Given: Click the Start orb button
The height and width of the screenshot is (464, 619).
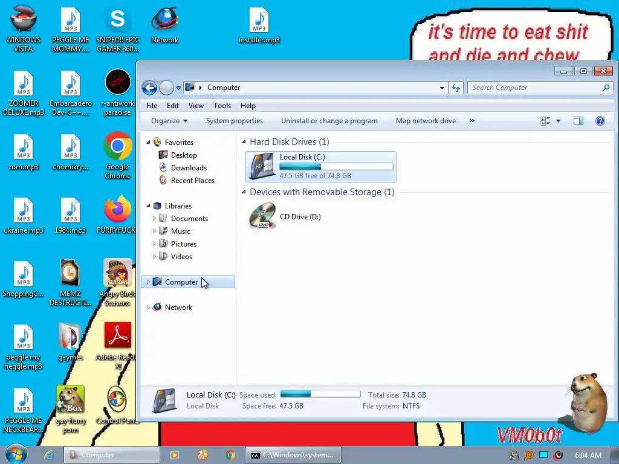Looking at the screenshot, I should (x=16, y=454).
